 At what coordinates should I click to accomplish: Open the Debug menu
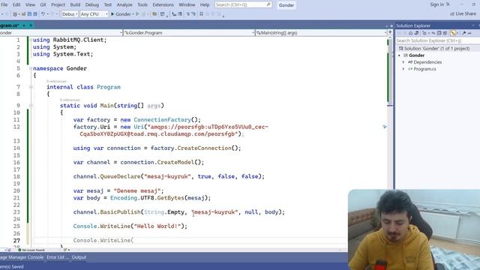click(91, 4)
